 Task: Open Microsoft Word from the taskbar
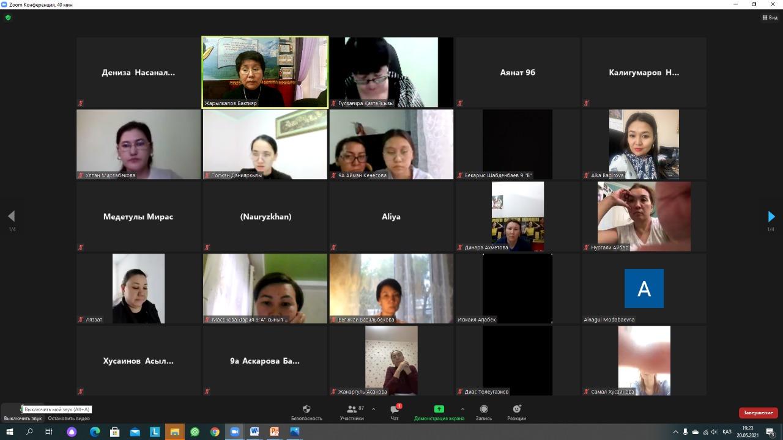254,431
